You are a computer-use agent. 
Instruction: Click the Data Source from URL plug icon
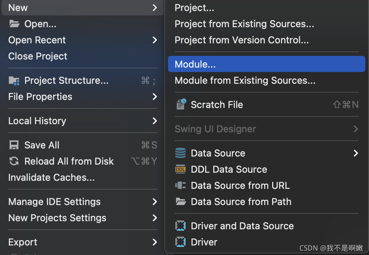tap(180, 186)
